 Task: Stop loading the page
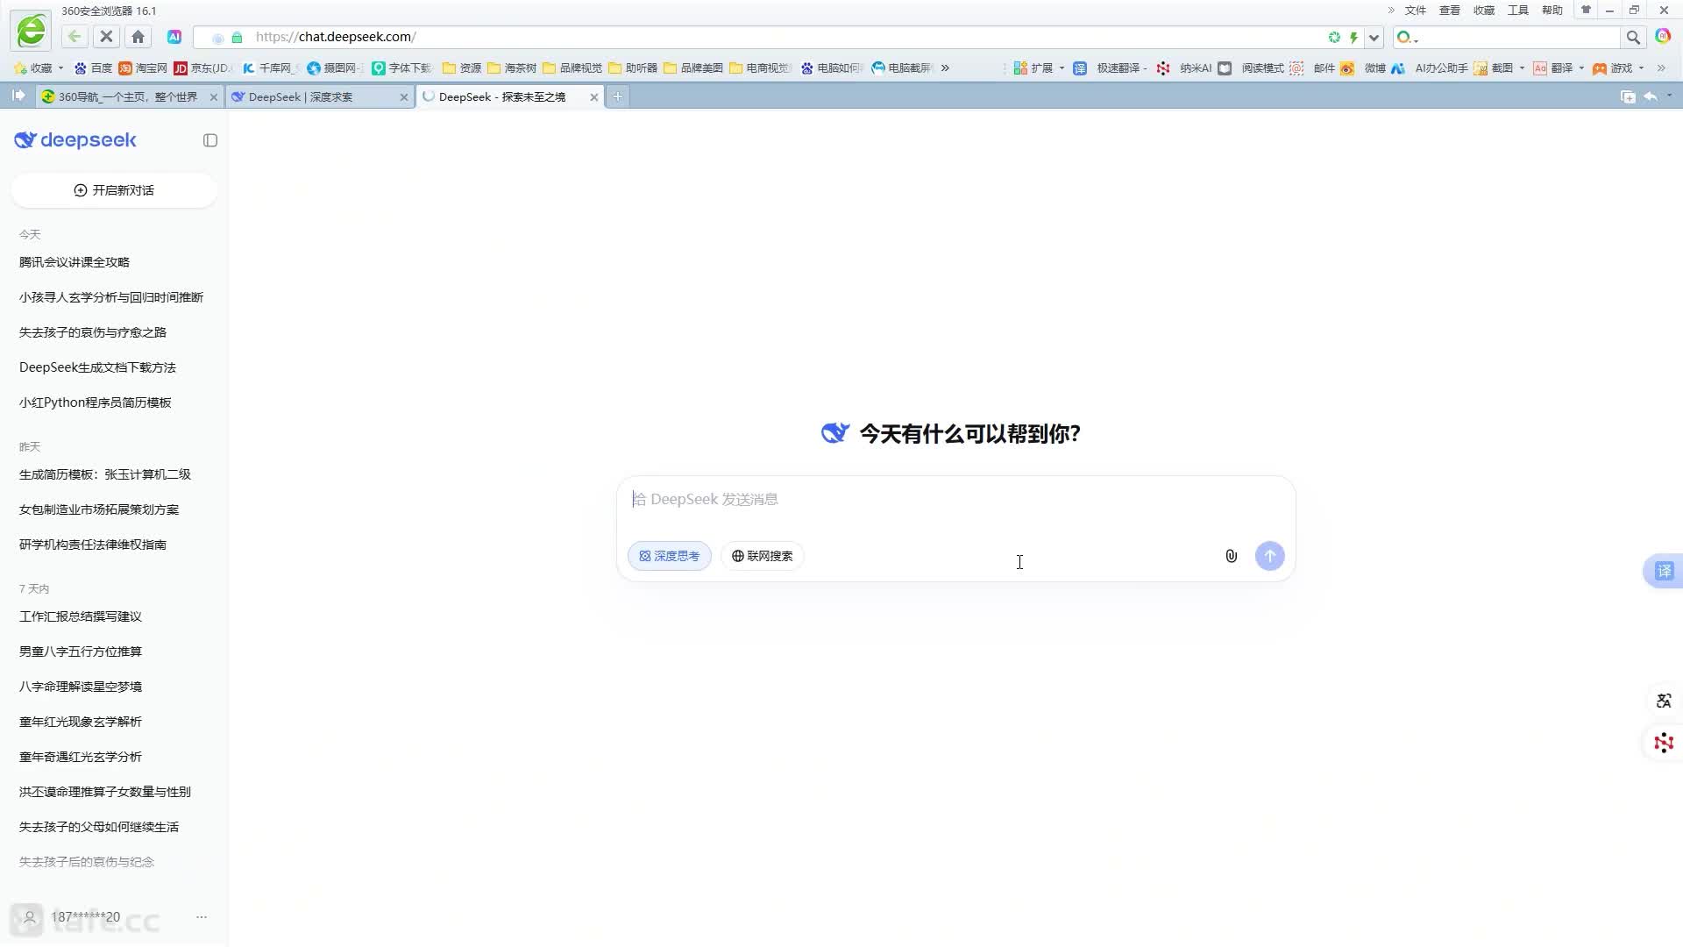[x=106, y=37]
